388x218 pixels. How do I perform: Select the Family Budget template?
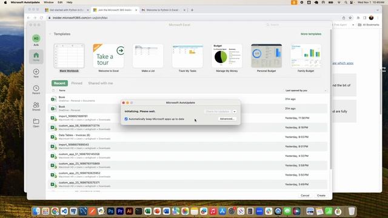coord(306,58)
